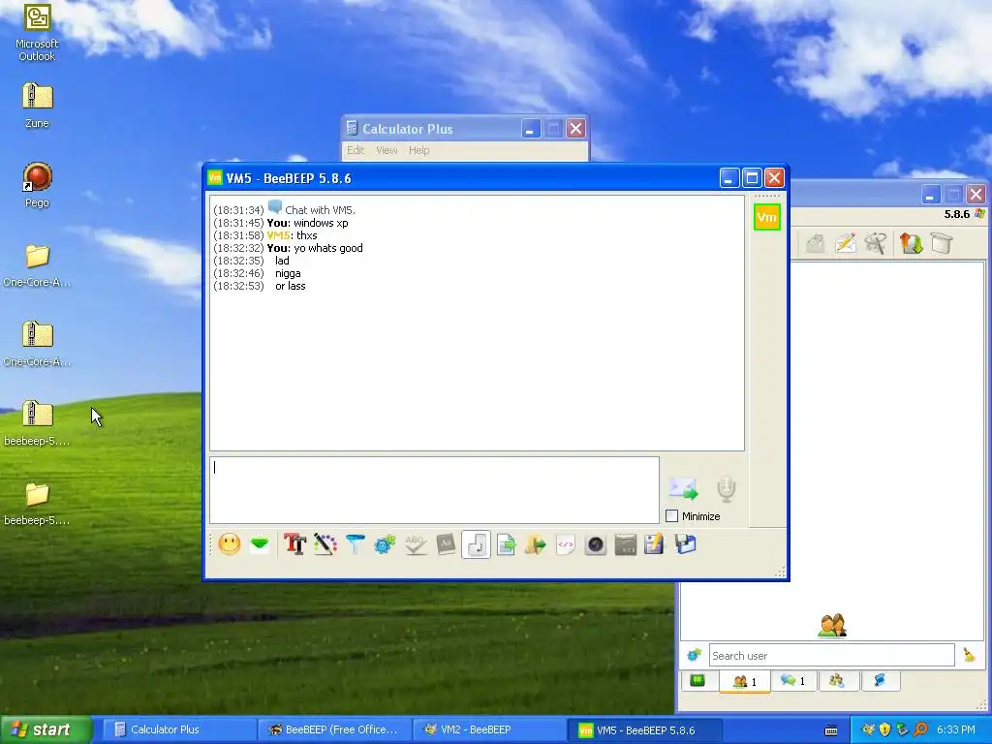
Task: Take a screenshot with camera icon
Action: click(x=596, y=544)
